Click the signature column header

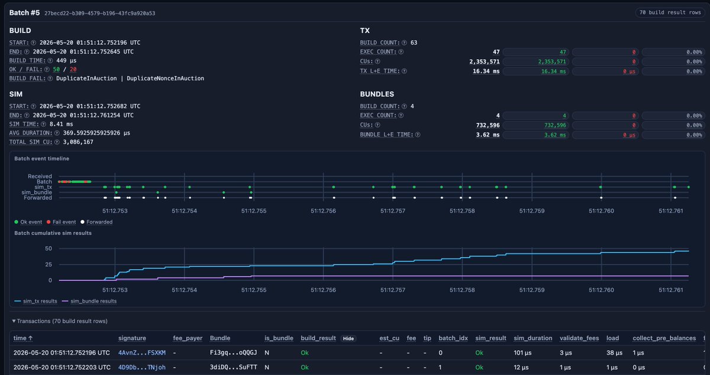coord(132,338)
